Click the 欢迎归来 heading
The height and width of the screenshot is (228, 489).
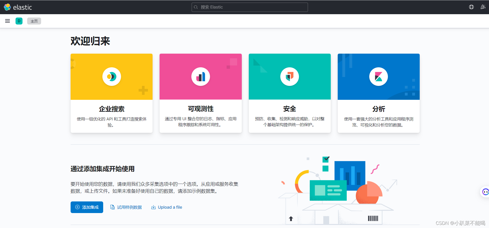click(90, 41)
